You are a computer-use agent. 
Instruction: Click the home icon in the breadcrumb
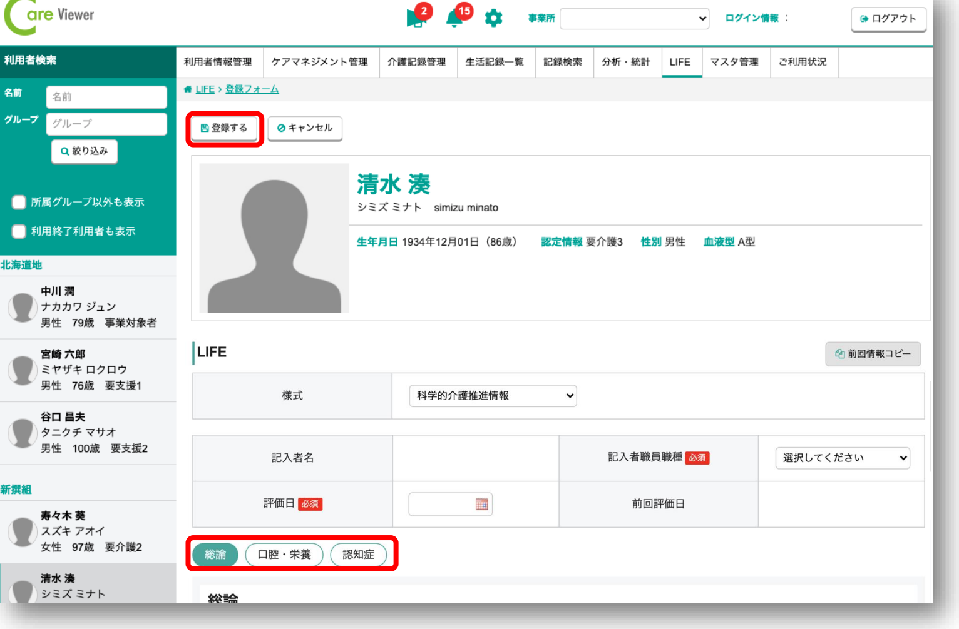tap(188, 89)
